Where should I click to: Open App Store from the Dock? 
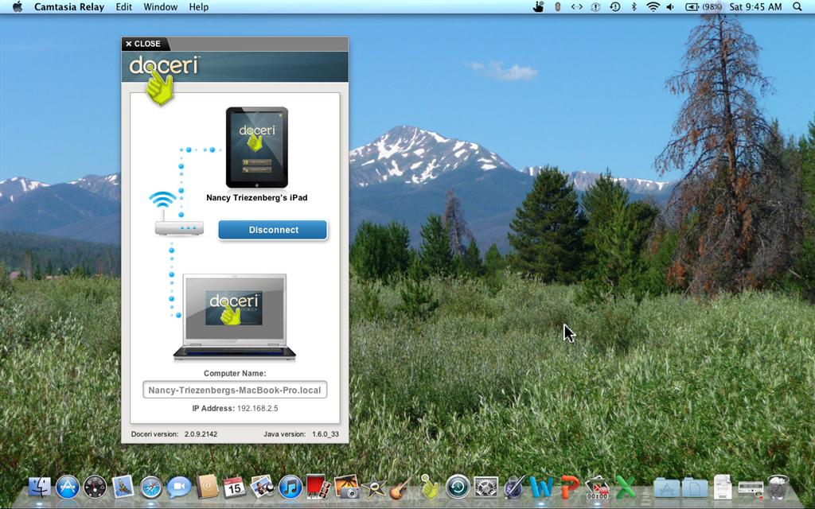tap(68, 488)
